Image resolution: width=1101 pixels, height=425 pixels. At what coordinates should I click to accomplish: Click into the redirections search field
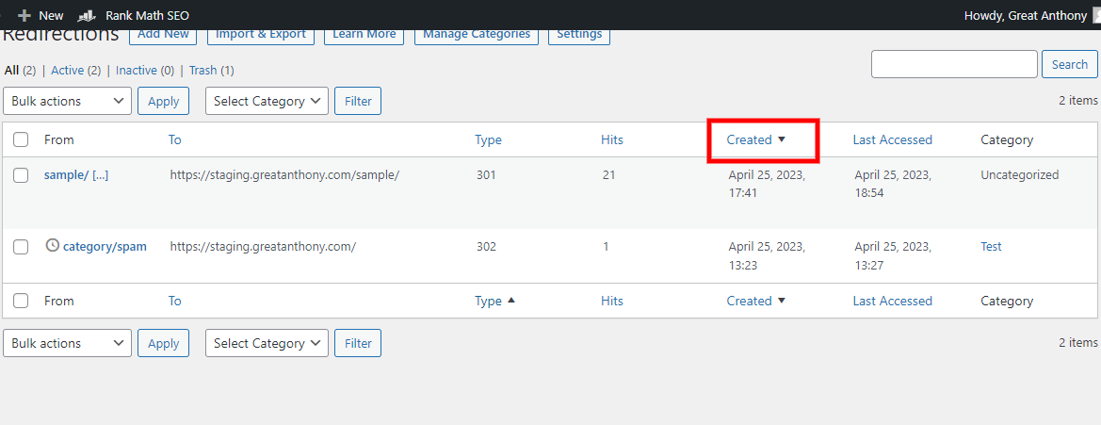tap(953, 64)
